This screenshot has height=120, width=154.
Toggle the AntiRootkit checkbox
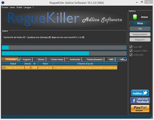pyautogui.click(x=131, y=55)
